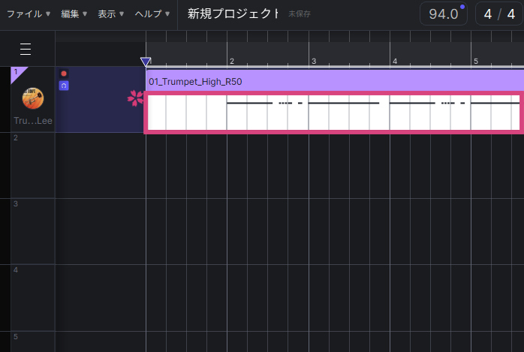Screen dimensions: 524x352
Task: Click the MIDI notes preview inside the trumpet clip
Action: [x=334, y=112]
